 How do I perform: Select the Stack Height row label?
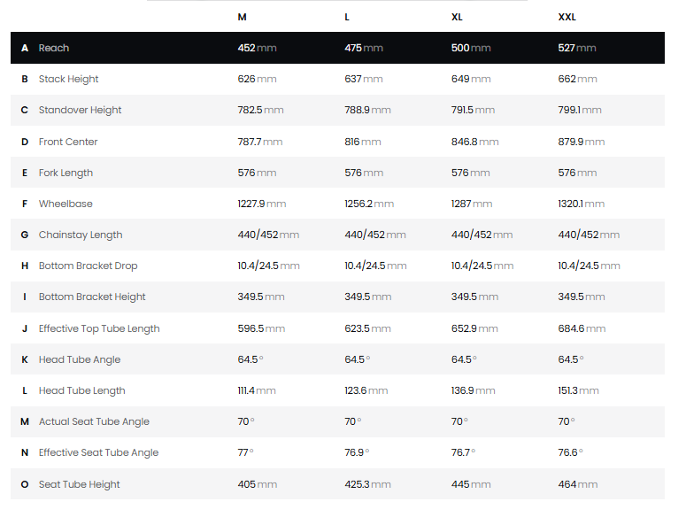69,79
